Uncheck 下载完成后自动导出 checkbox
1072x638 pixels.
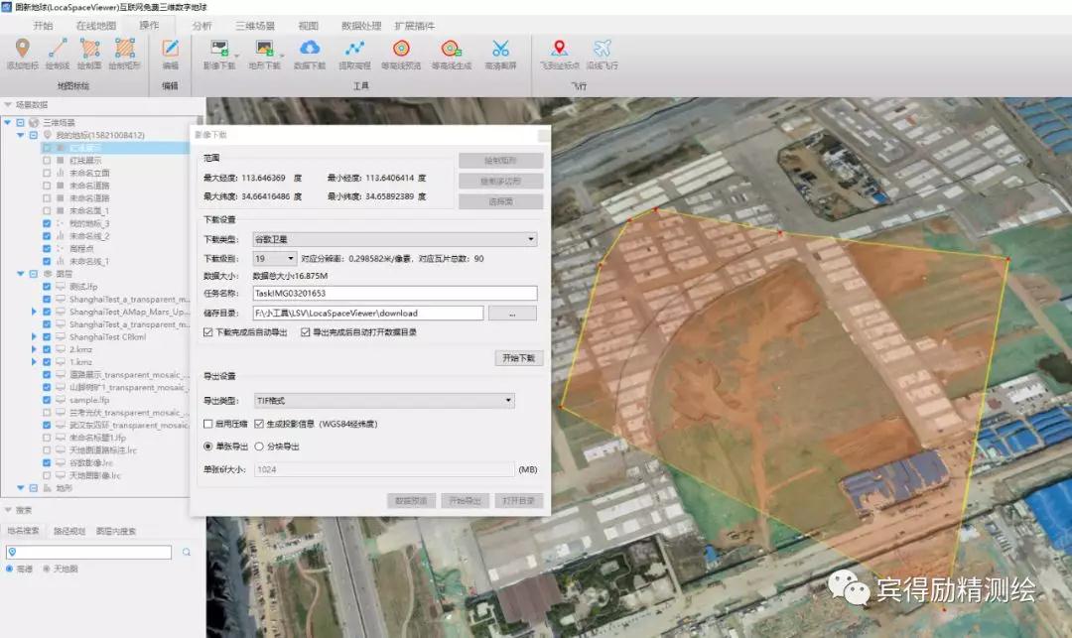tap(208, 332)
